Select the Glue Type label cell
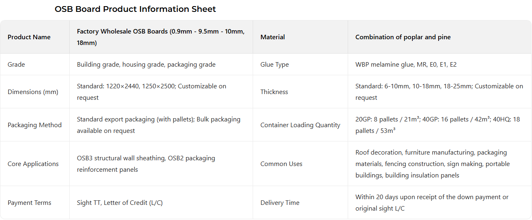This screenshot has width=532, height=220. pos(274,65)
